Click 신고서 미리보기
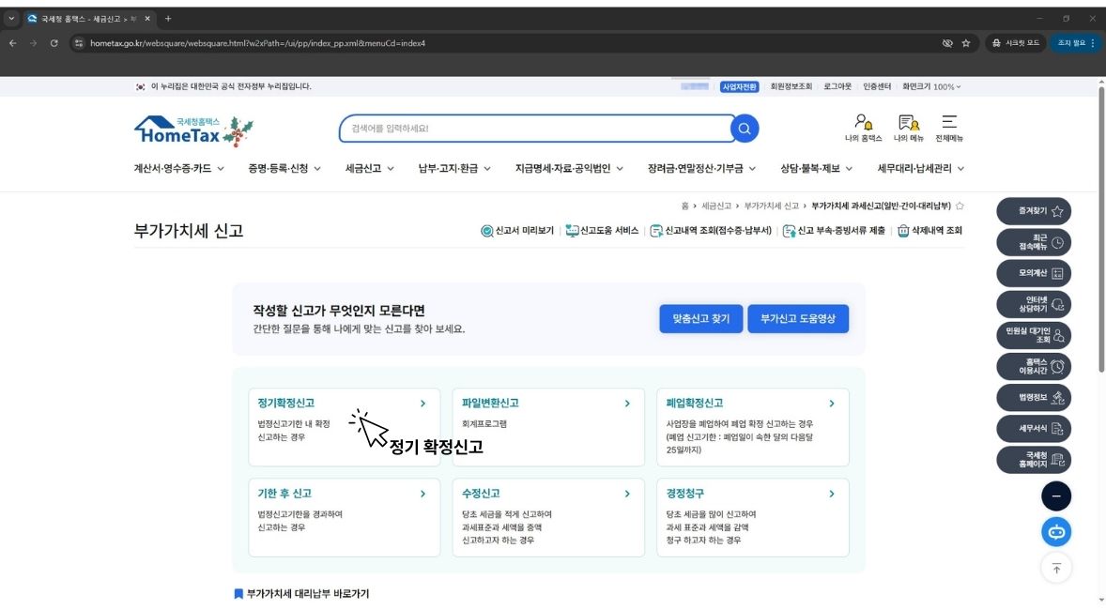1106x610 pixels. pyautogui.click(x=517, y=231)
